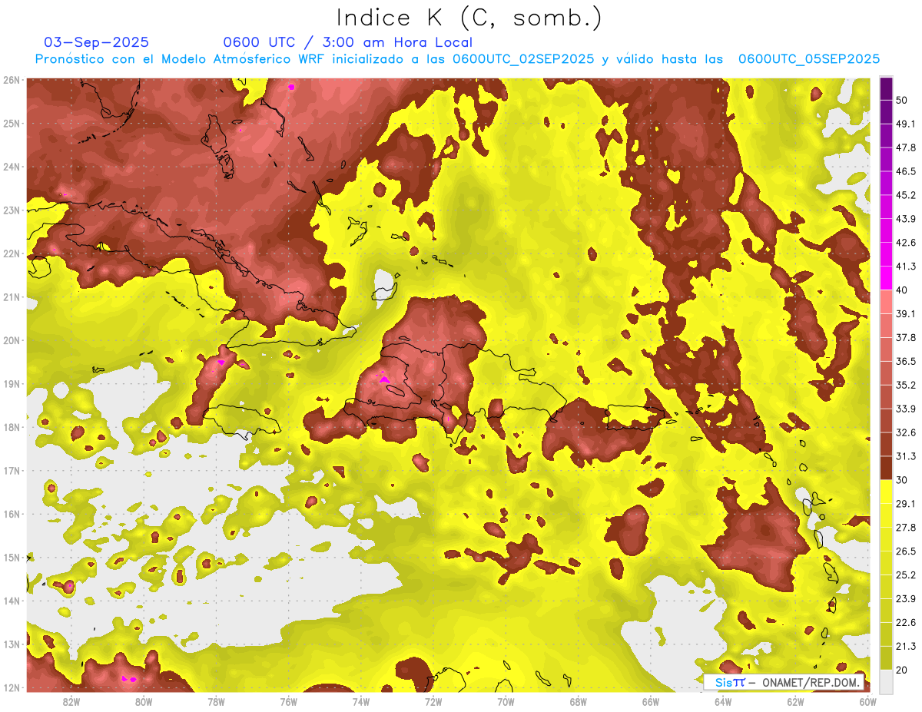Click the colorbar value '49.1'

pyautogui.click(x=905, y=124)
